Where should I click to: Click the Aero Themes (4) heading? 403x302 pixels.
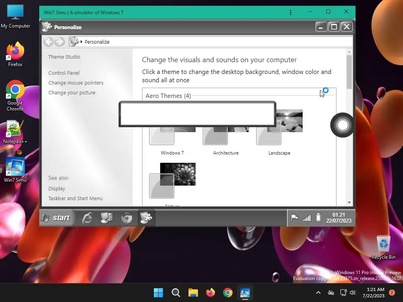pyautogui.click(x=168, y=96)
